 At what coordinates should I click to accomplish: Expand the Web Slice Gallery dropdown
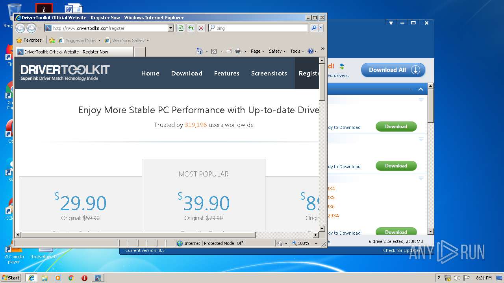coord(148,40)
